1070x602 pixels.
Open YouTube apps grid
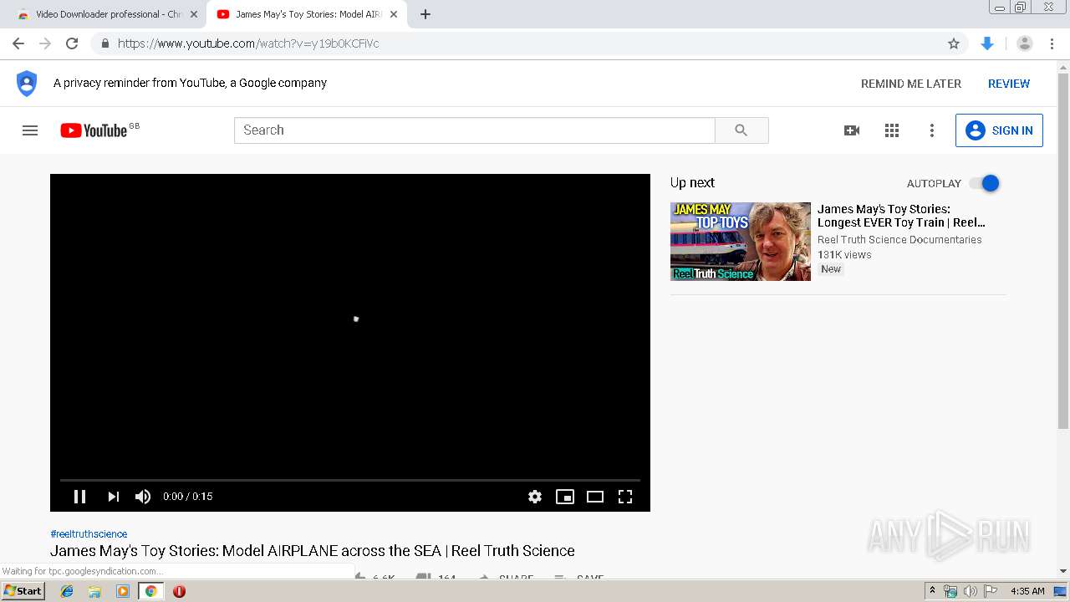pyautogui.click(x=892, y=130)
